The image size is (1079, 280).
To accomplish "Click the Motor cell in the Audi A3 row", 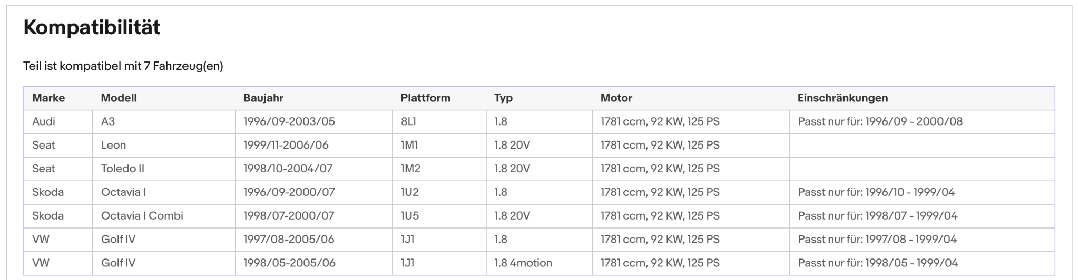I will pyautogui.click(x=691, y=122).
